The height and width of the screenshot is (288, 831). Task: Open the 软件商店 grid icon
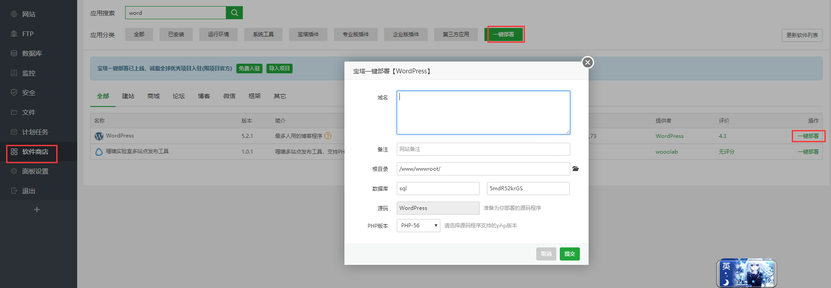[x=14, y=151]
